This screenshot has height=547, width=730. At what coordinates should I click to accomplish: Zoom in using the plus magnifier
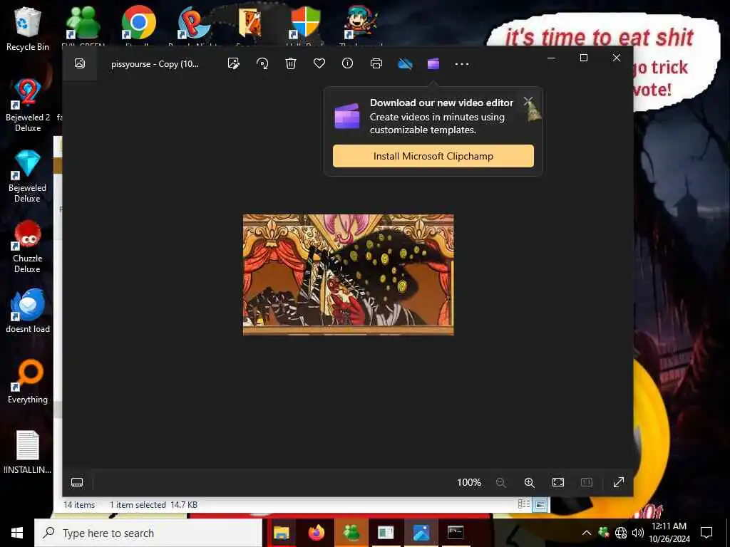click(x=530, y=482)
